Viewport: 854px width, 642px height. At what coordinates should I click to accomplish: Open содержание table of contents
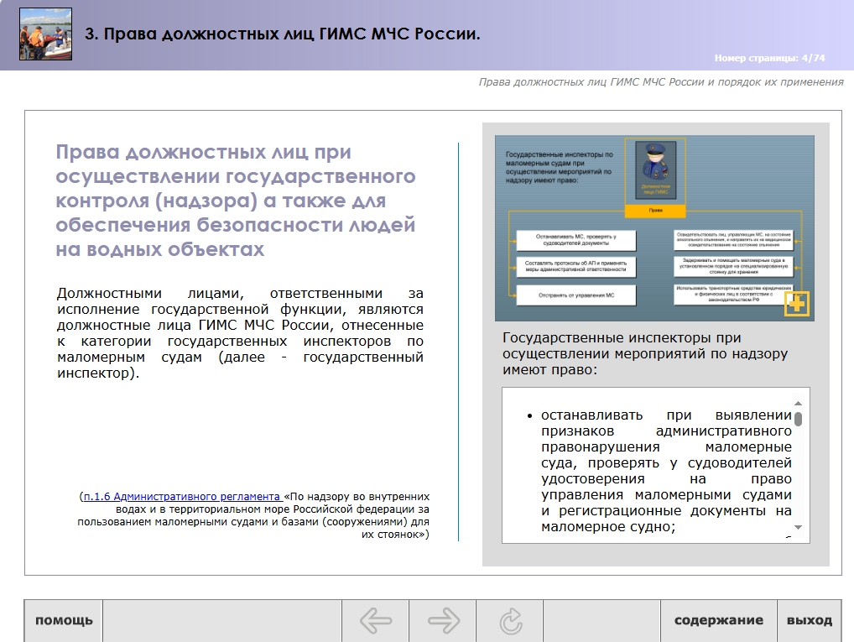[718, 620]
